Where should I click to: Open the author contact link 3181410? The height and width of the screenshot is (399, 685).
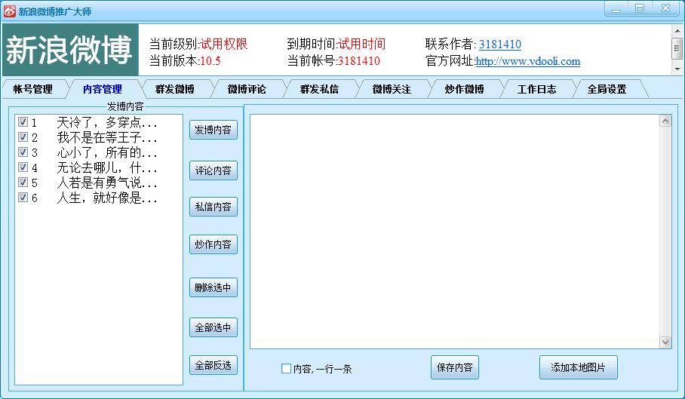[499, 44]
